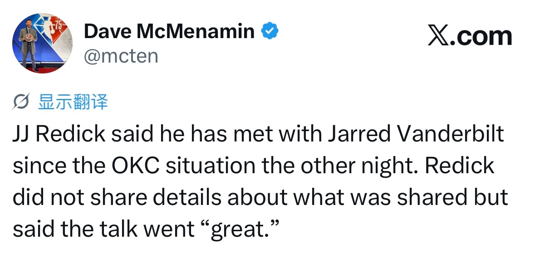This screenshot has width=535, height=263.
Task: Open the @mcten handle link
Action: coord(121,56)
